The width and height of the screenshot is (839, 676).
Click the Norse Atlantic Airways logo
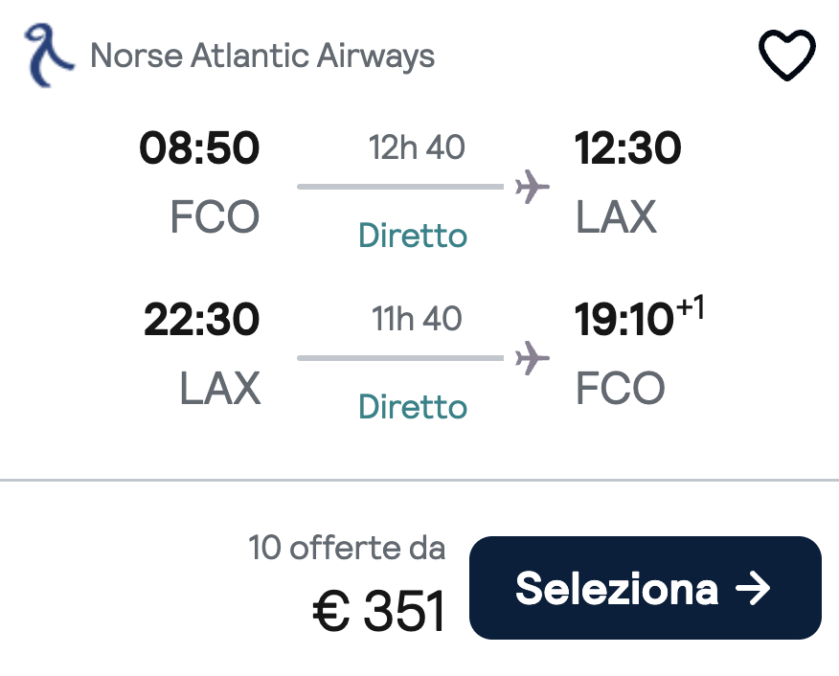[x=49, y=56]
